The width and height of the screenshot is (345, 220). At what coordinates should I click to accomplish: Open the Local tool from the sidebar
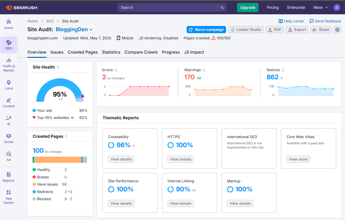(x=9, y=84)
